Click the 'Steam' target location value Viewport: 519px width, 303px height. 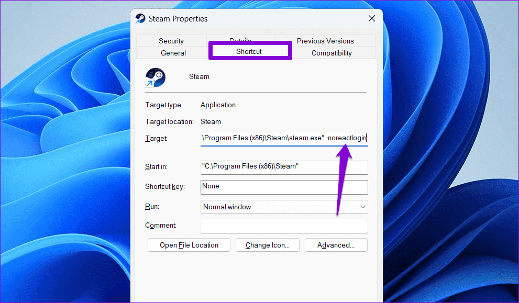coord(211,122)
